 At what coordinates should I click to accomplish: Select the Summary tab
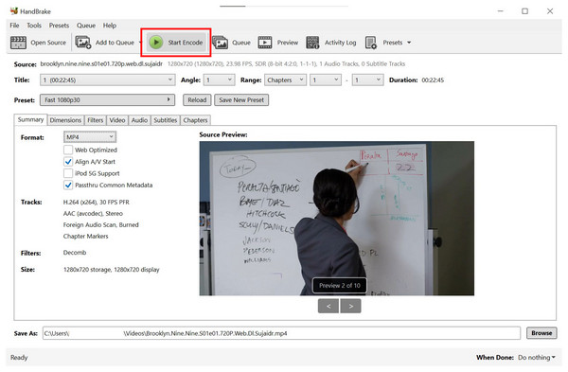pos(30,119)
